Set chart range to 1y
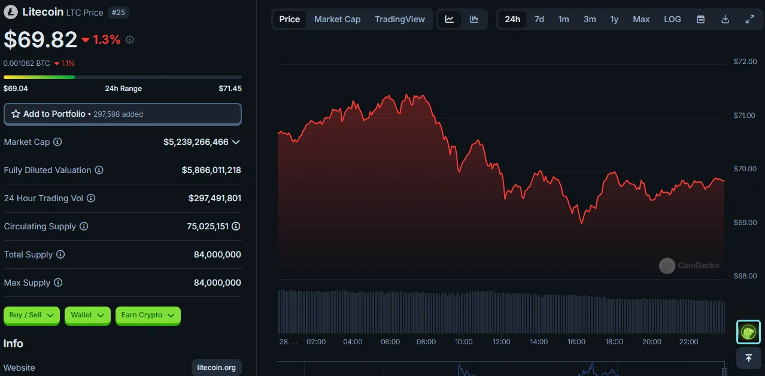765x376 pixels. pyautogui.click(x=614, y=19)
